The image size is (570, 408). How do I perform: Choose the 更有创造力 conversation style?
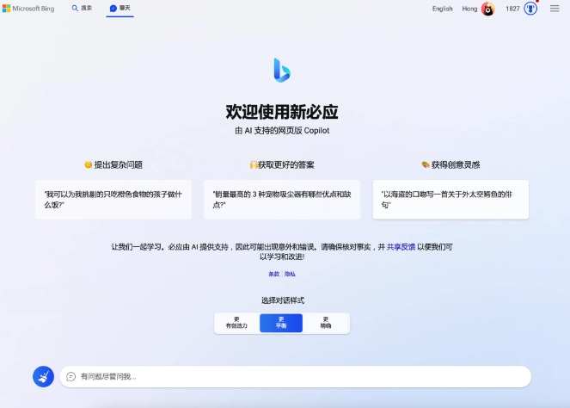coord(236,323)
